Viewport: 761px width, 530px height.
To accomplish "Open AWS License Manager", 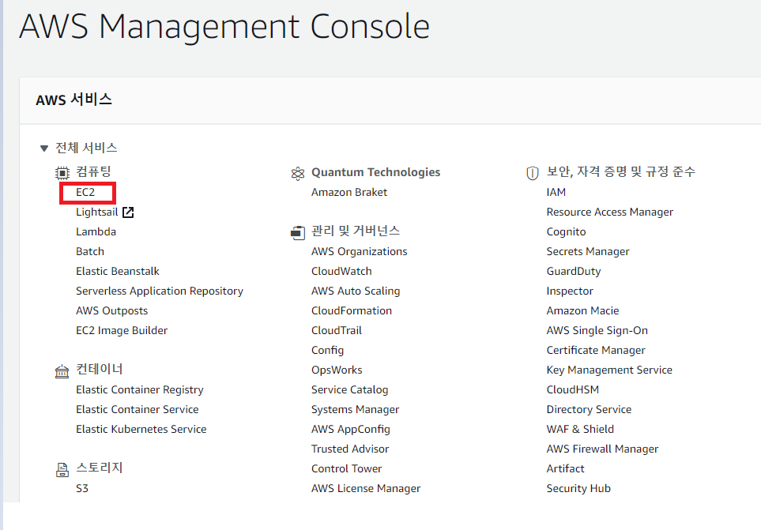I will 366,489.
